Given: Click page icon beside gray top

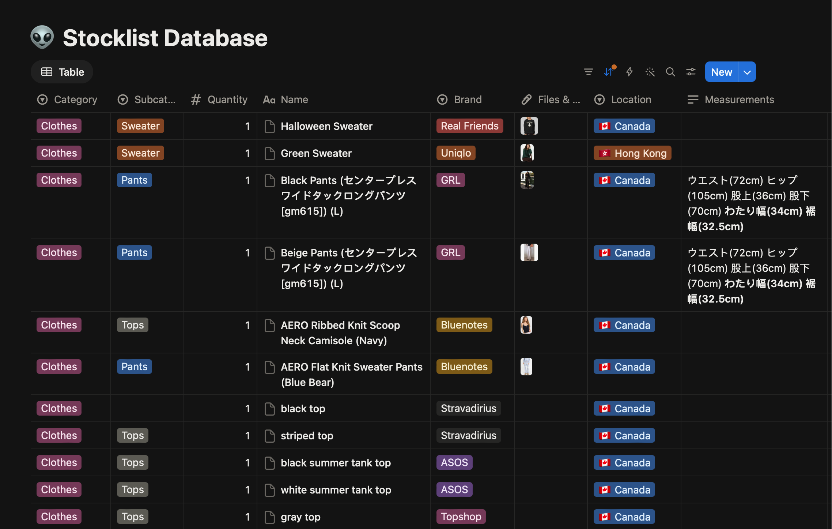Looking at the screenshot, I should point(270,517).
